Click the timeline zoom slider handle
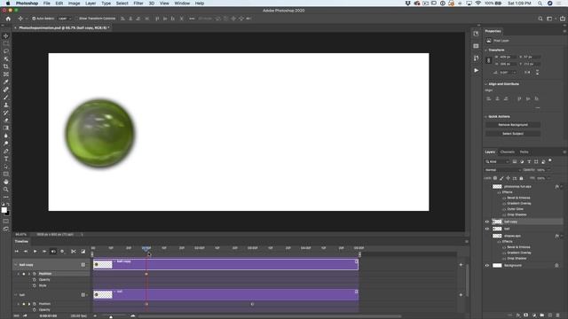Image resolution: width=568 pixels, height=319 pixels. point(111,317)
